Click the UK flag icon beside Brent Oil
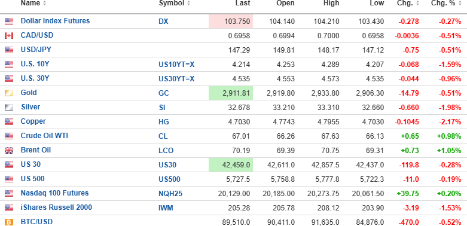 point(9,151)
